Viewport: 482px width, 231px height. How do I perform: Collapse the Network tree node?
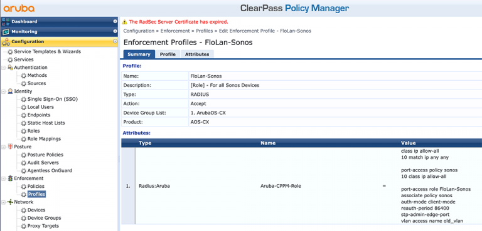[3, 202]
